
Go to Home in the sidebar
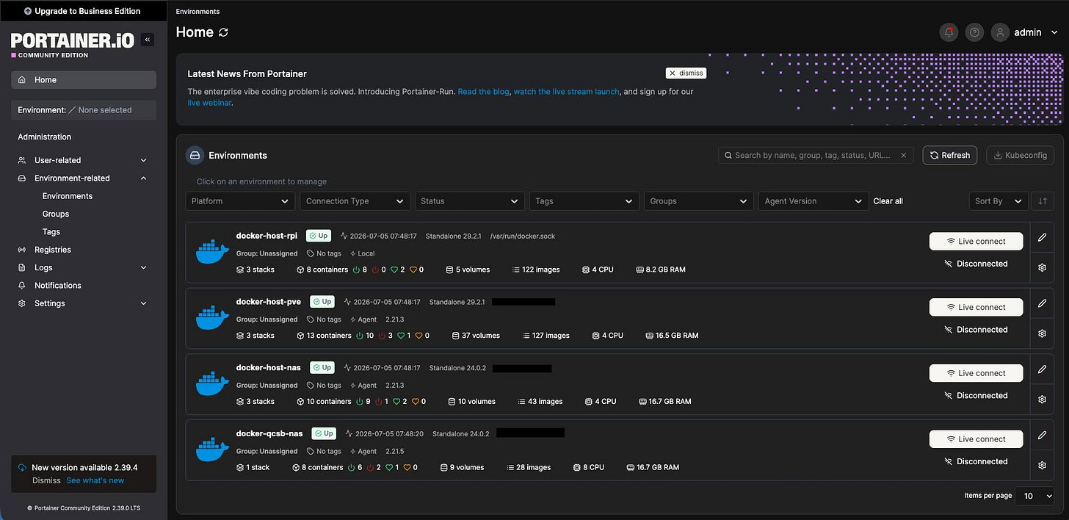(83, 80)
